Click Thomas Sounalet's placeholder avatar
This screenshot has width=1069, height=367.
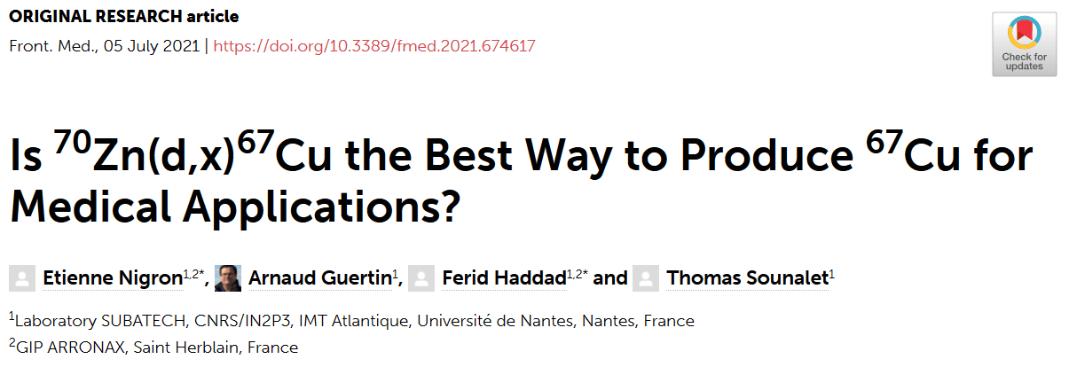(x=648, y=278)
